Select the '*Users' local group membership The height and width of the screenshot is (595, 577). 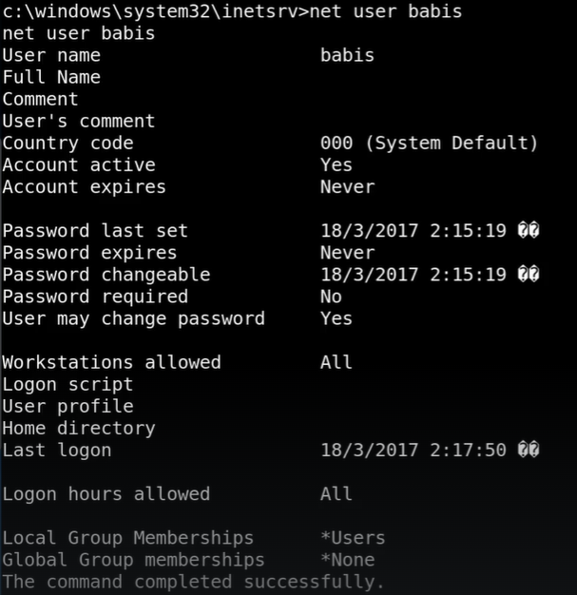[353, 538]
